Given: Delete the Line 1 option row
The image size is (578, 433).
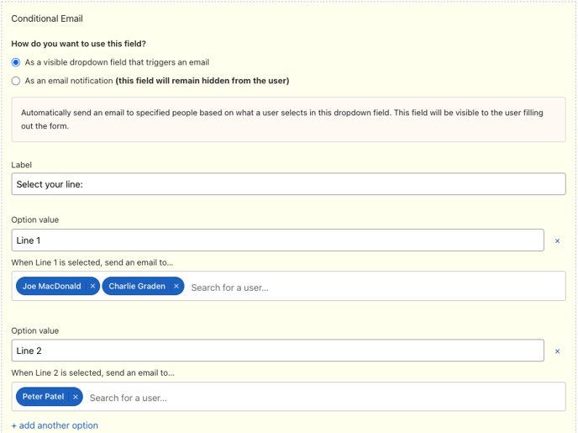Looking at the screenshot, I should tap(557, 240).
